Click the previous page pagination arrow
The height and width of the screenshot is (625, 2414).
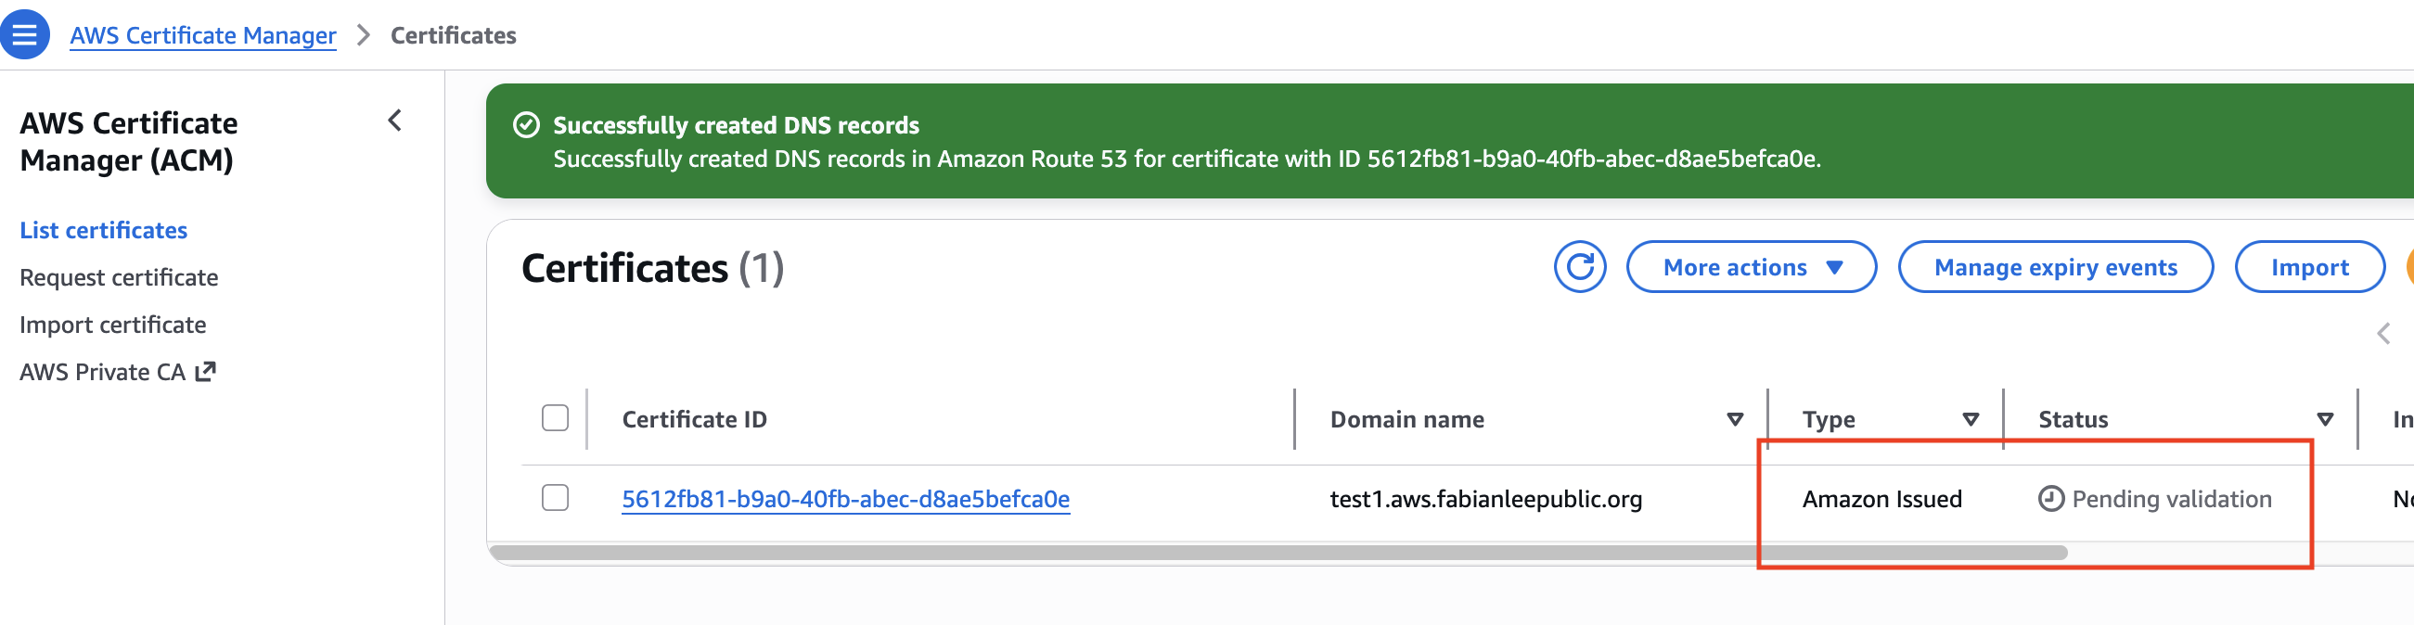[2382, 334]
